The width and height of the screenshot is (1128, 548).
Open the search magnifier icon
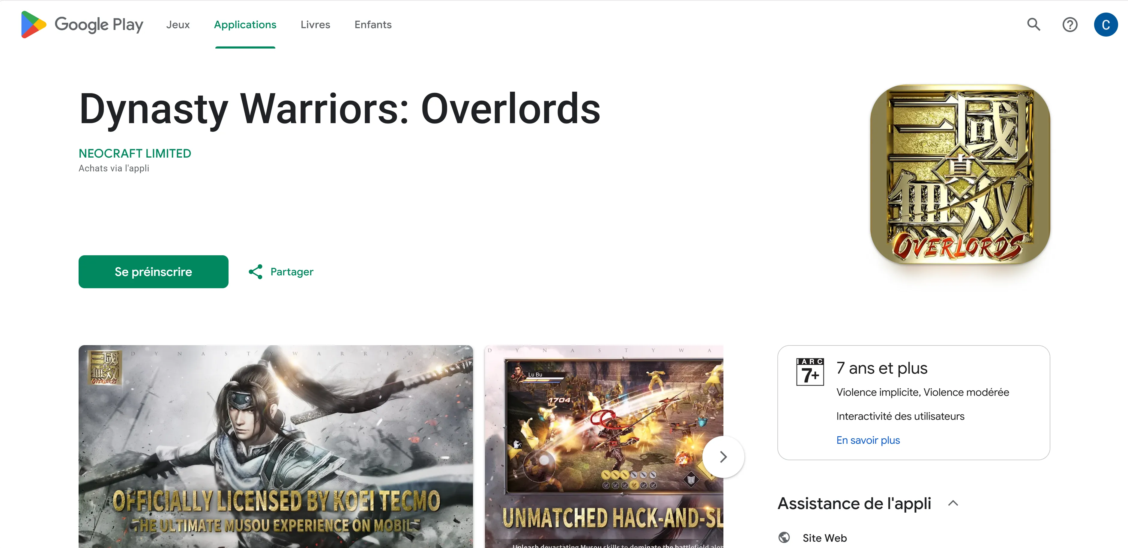[x=1034, y=25]
